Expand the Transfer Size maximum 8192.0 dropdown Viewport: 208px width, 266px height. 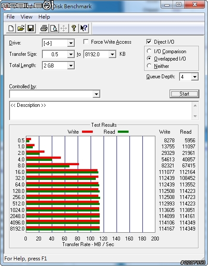112,54
